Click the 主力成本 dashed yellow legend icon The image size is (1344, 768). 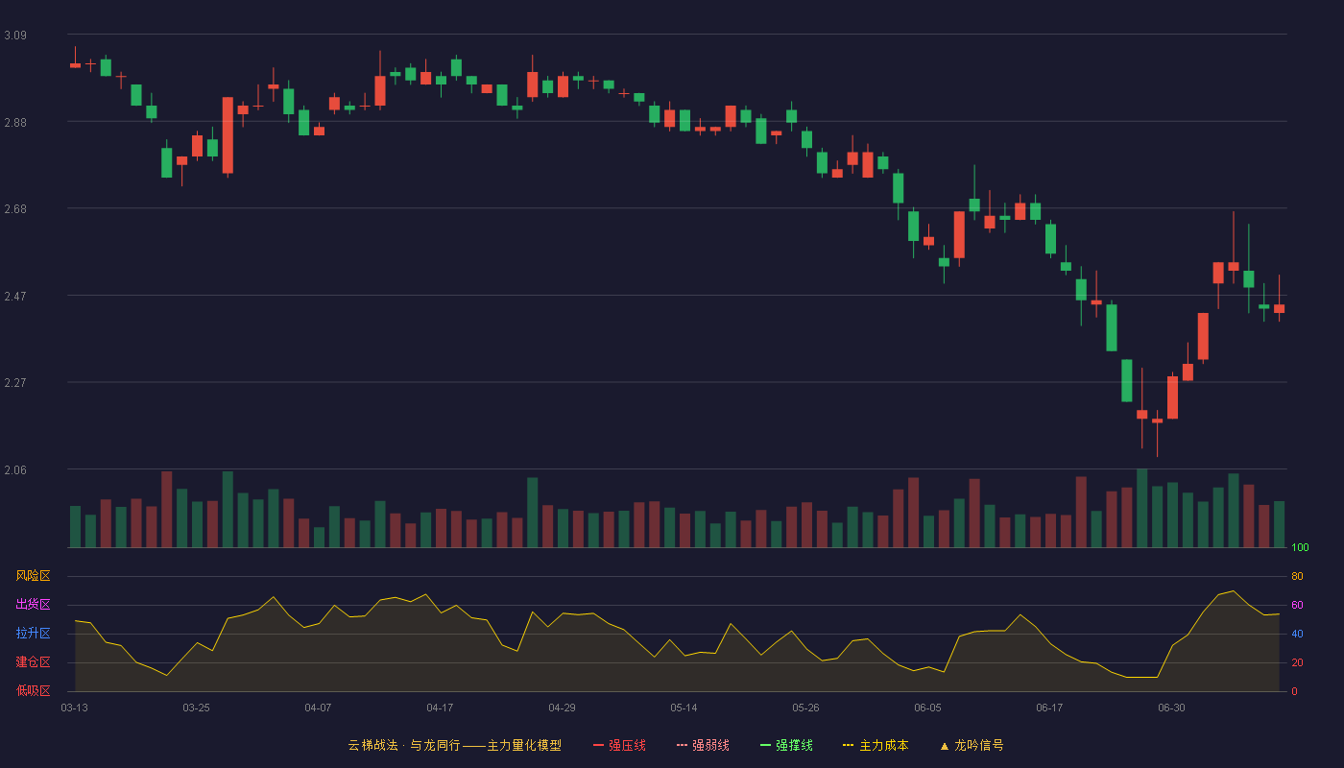(x=849, y=745)
